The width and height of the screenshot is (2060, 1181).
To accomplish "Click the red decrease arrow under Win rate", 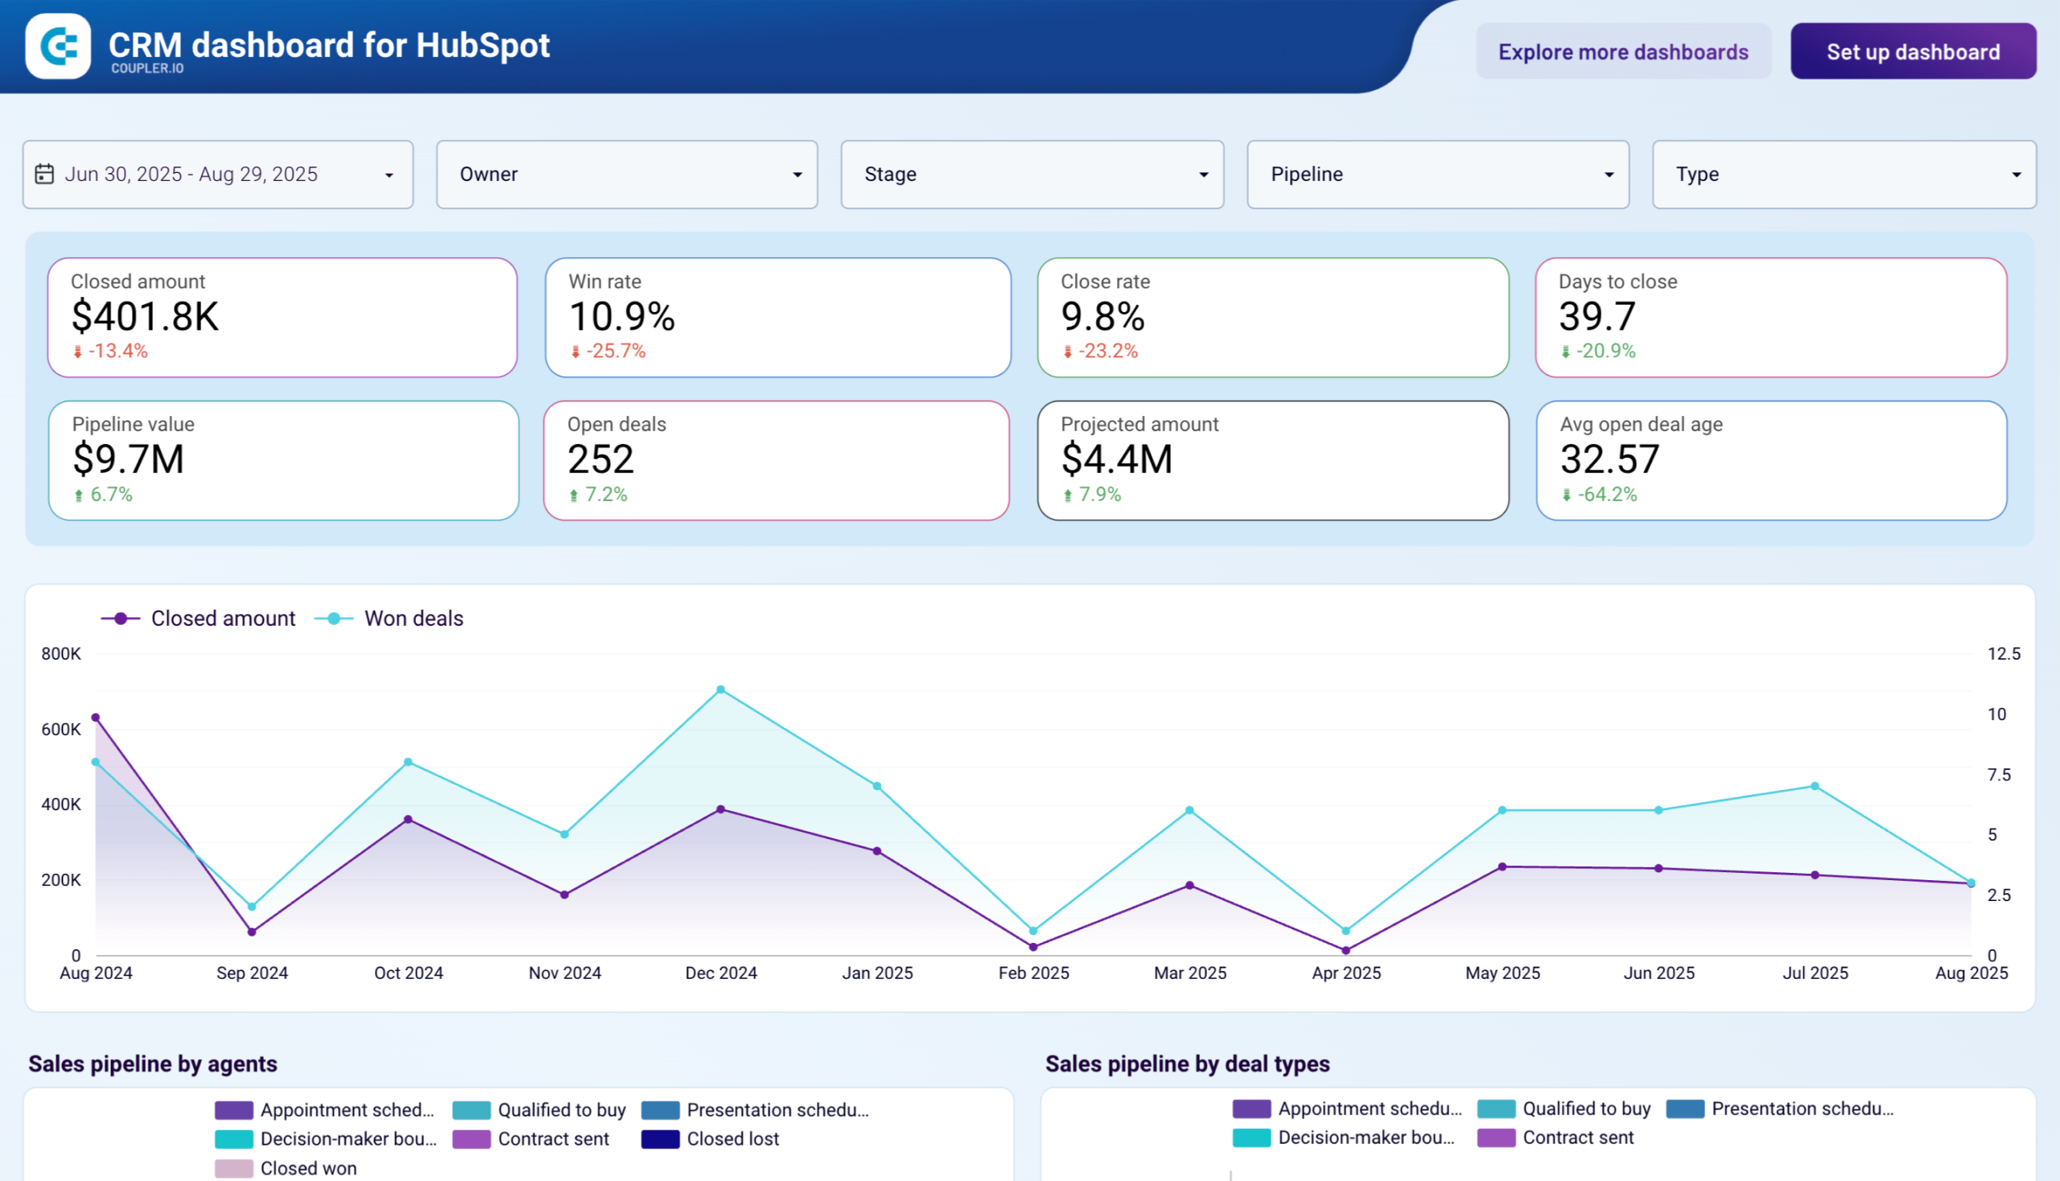I will [x=576, y=352].
